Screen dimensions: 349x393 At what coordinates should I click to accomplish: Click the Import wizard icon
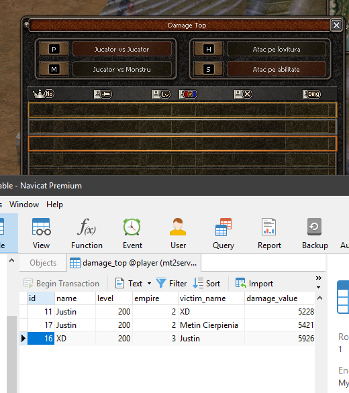(241, 284)
